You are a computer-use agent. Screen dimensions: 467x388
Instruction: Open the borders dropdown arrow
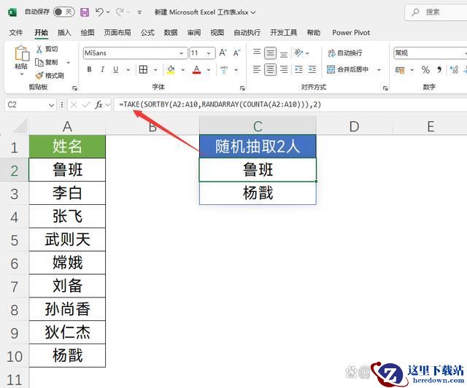coord(155,70)
